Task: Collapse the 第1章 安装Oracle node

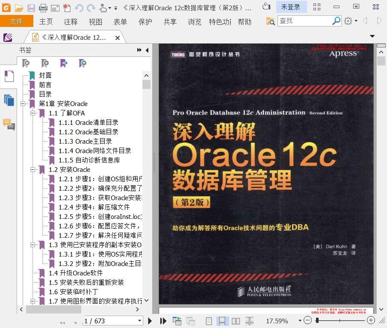Action: (23, 103)
